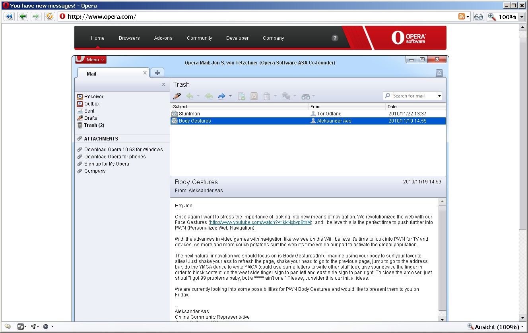The width and height of the screenshot is (528, 333).
Task: Expand the Search for mail dropdown
Action: click(439, 95)
